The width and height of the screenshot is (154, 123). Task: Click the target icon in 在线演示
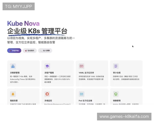(x=26, y=51)
